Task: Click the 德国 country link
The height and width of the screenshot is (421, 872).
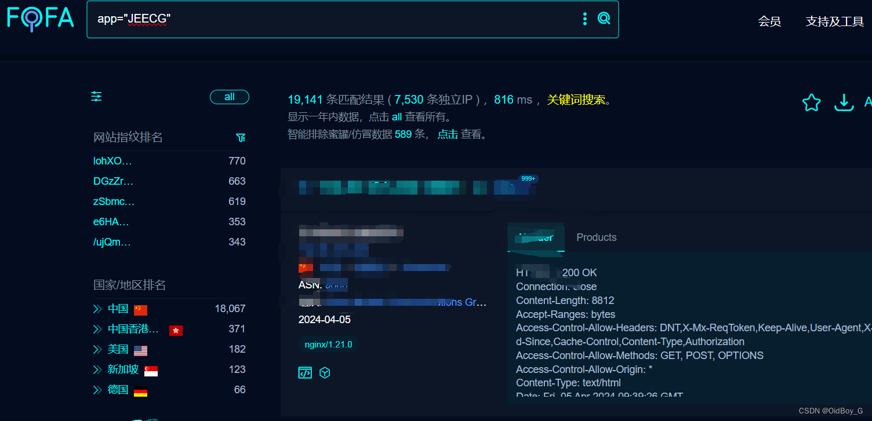Action: pyautogui.click(x=118, y=390)
